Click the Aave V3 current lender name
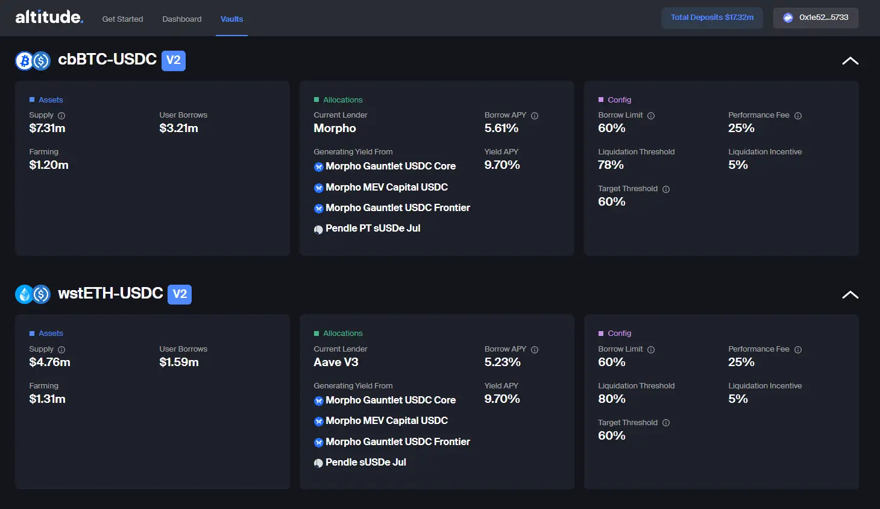880x509 pixels. (x=336, y=362)
